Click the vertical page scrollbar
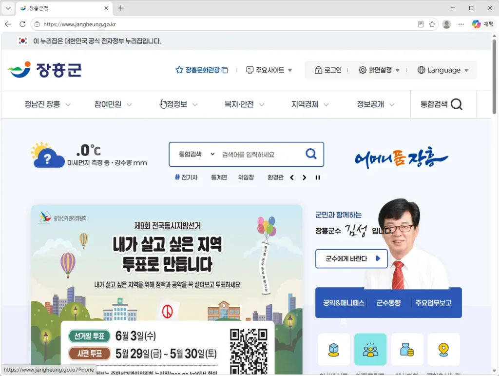This screenshot has height=376, width=499. (494, 77)
